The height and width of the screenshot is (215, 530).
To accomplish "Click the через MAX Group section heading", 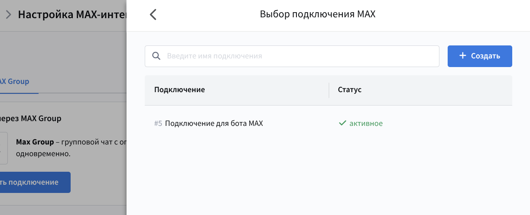I will tap(30, 118).
